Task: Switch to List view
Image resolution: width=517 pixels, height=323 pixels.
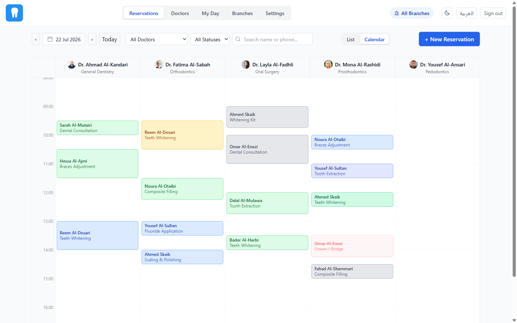Action: coord(350,39)
